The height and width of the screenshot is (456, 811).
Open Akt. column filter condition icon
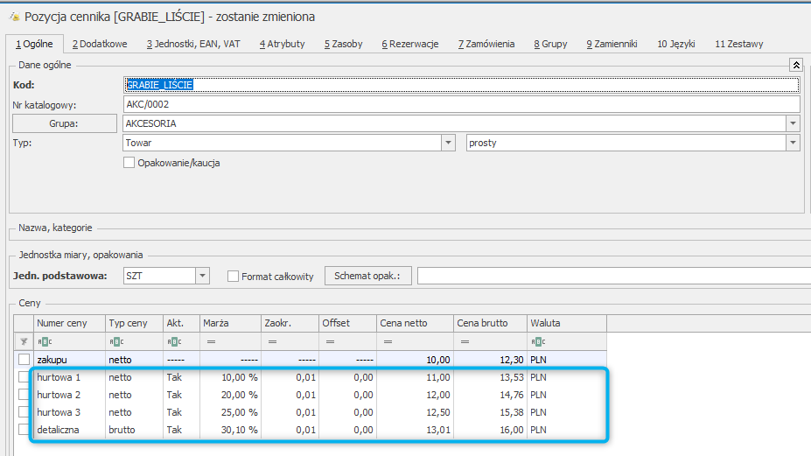point(175,341)
